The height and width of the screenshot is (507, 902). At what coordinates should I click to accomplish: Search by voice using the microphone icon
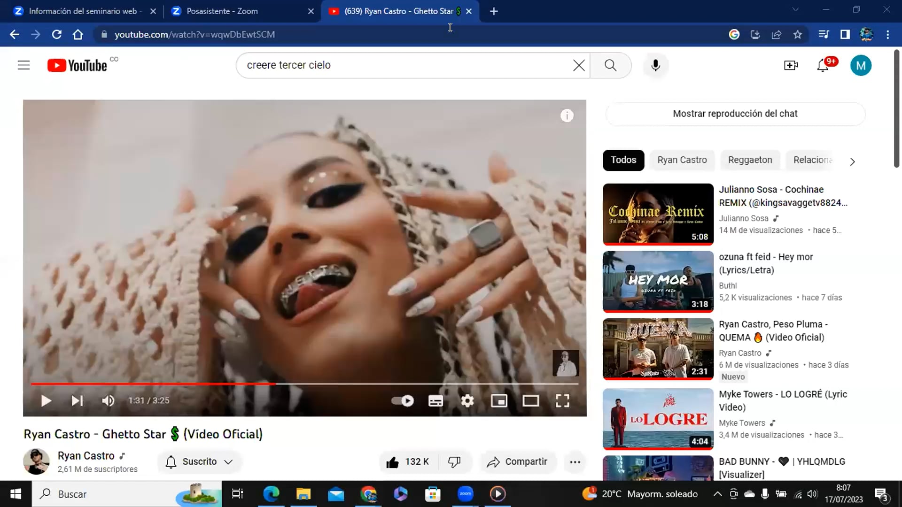[655, 65]
